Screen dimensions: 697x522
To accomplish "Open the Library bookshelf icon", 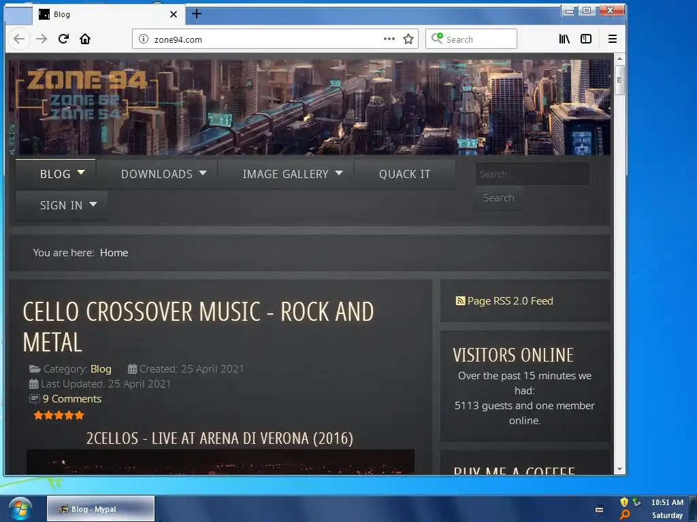I will [x=564, y=39].
